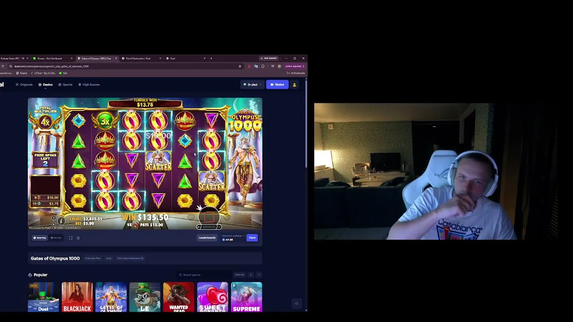The height and width of the screenshot is (322, 573).
Task: Click the Action required button
Action: coord(295,66)
